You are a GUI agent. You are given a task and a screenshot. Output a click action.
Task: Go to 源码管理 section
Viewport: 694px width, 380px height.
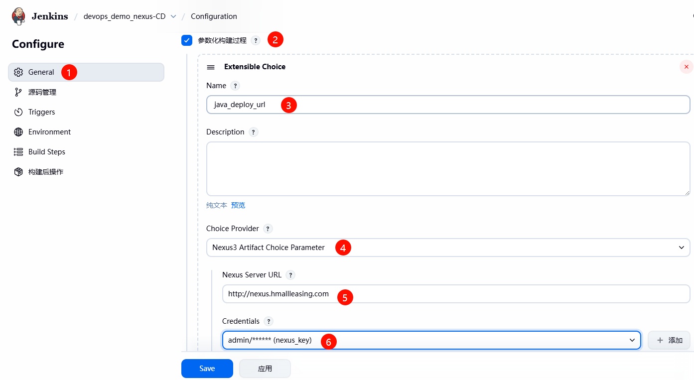click(42, 92)
